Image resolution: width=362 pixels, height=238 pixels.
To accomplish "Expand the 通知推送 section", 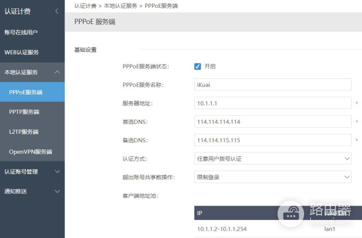I will [33, 191].
